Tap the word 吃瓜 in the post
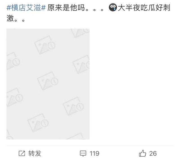180x162 pixels. (148, 8)
